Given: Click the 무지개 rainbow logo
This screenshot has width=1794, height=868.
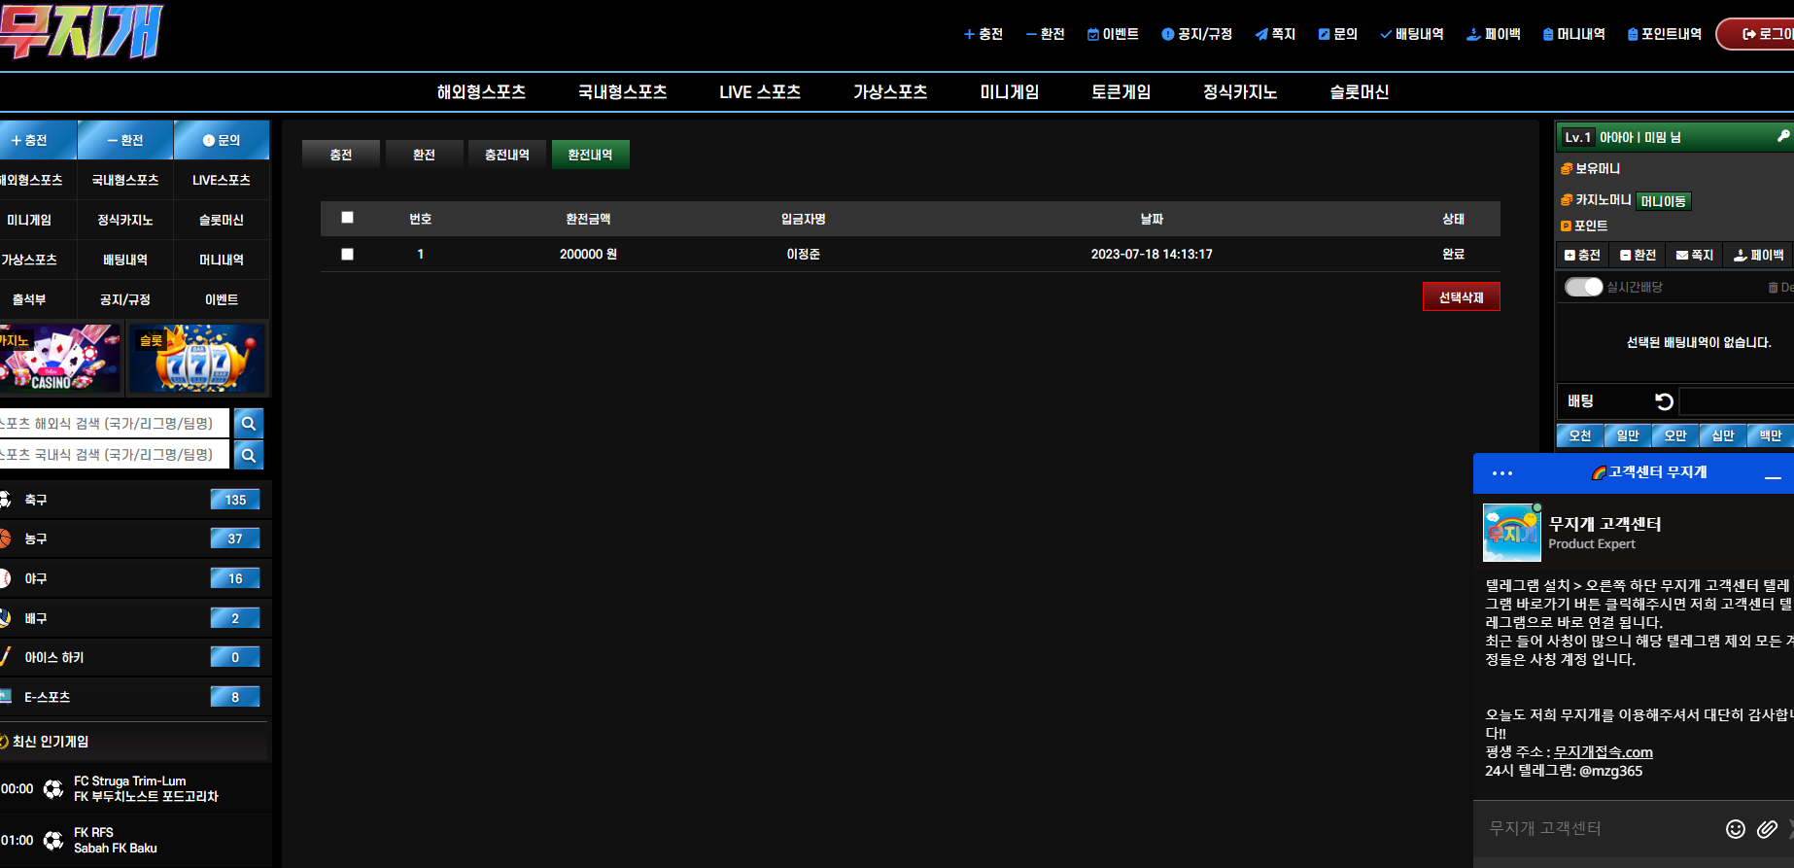Looking at the screenshot, I should point(81,31).
